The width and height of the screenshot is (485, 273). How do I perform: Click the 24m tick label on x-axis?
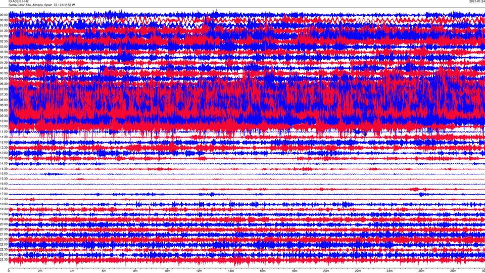(x=390, y=271)
